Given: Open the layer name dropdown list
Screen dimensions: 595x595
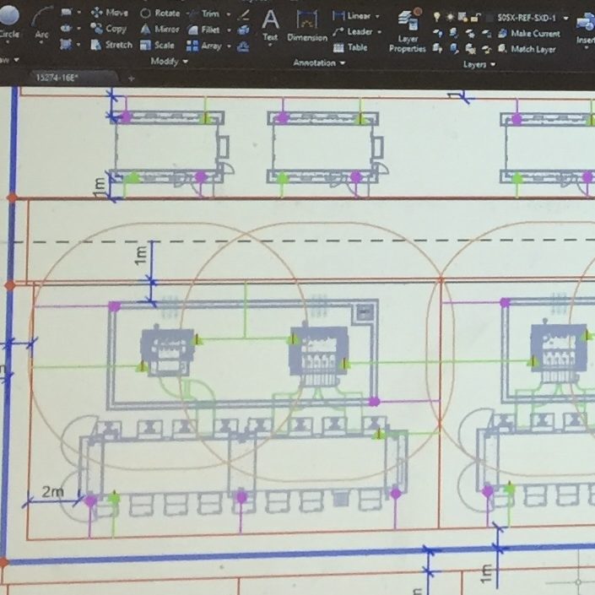Looking at the screenshot, I should (565, 18).
